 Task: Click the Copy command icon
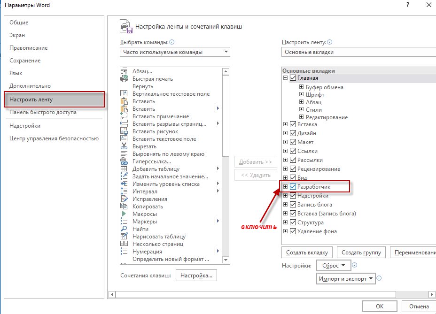(x=124, y=206)
